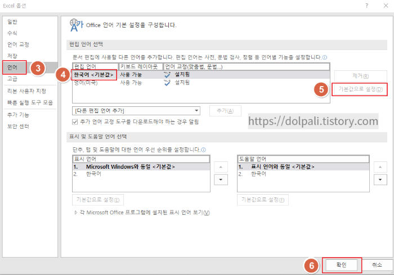Select 한국어 in 도움말 언어 list
394x275 pixels.
pos(303,174)
